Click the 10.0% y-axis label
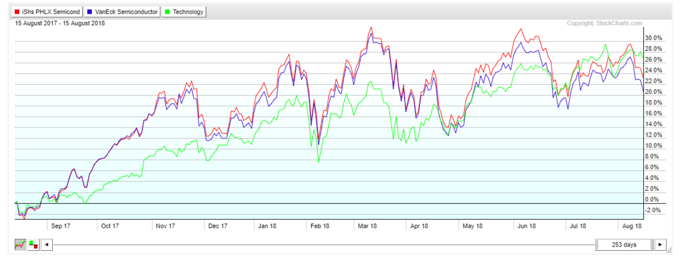The width and height of the screenshot is (680, 261). [x=654, y=145]
